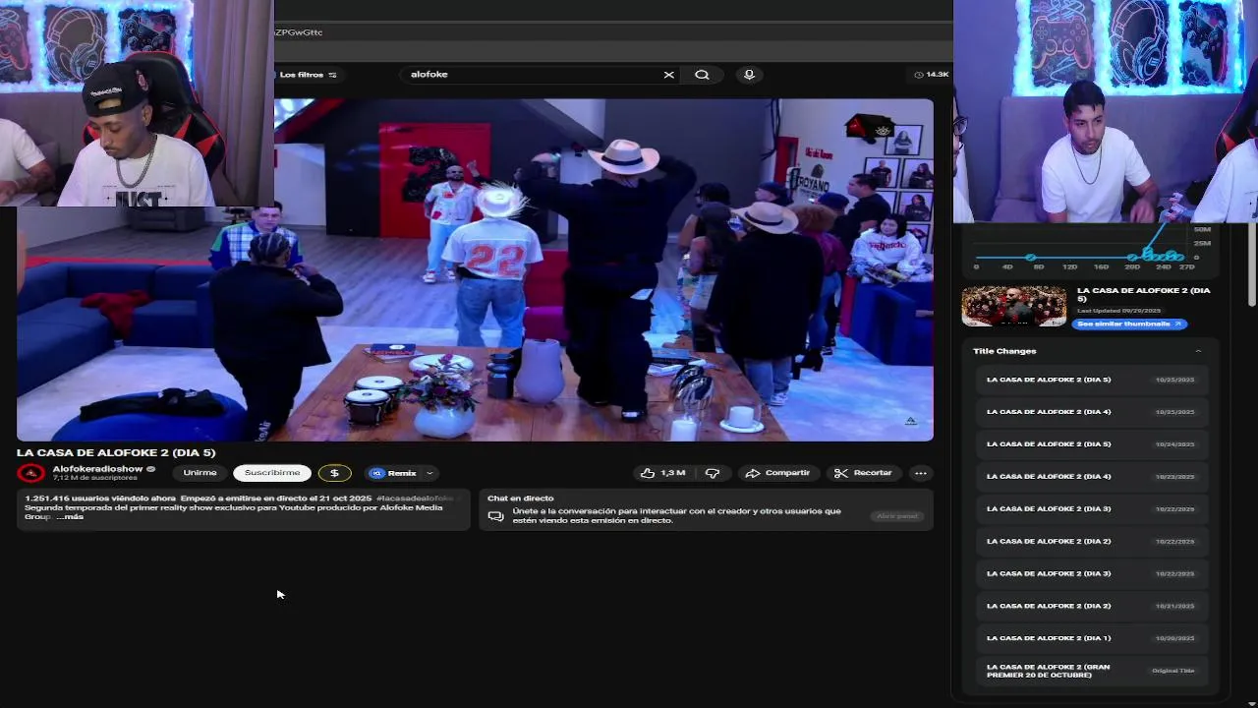Viewport: 1258px width, 708px height.
Task: Click the Title Changes heading
Action: (1004, 351)
